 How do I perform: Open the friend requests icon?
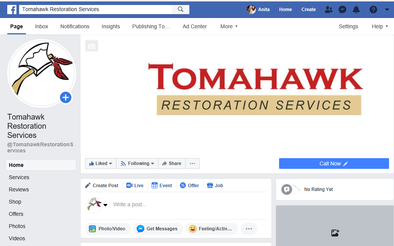coord(328,10)
